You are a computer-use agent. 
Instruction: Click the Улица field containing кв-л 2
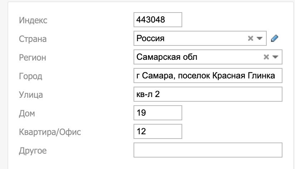tap(208, 94)
